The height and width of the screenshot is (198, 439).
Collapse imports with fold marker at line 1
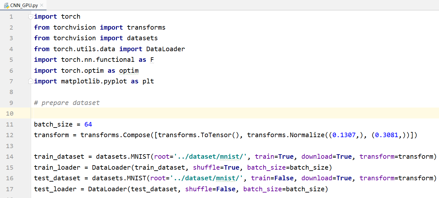(x=30, y=17)
